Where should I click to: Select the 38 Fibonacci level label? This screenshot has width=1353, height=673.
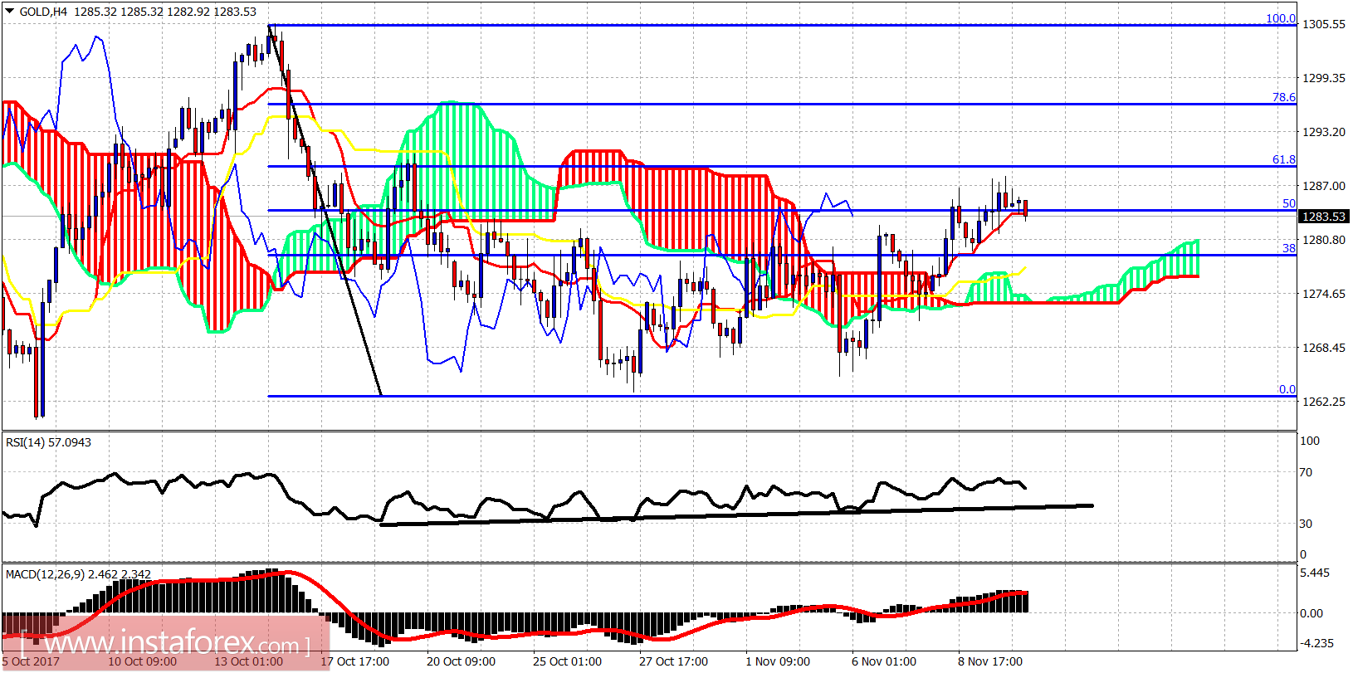(x=1288, y=248)
